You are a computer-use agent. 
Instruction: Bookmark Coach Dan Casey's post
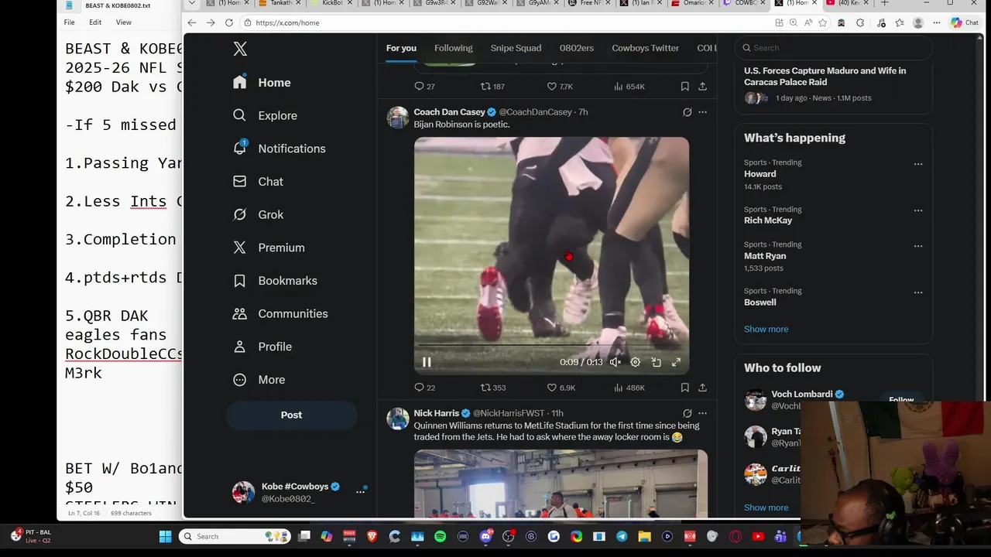pos(685,388)
